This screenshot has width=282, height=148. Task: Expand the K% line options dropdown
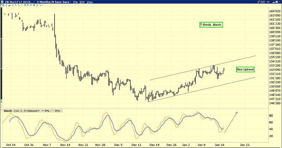coord(61,111)
